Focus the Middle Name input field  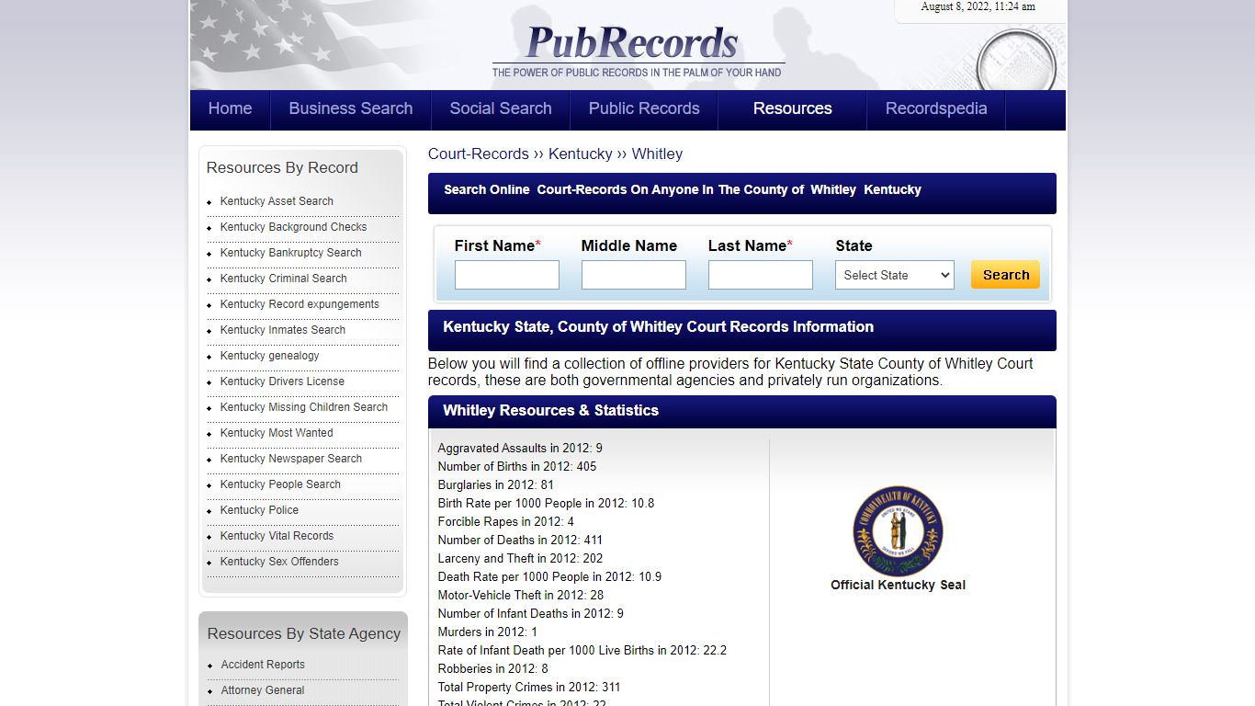[634, 275]
